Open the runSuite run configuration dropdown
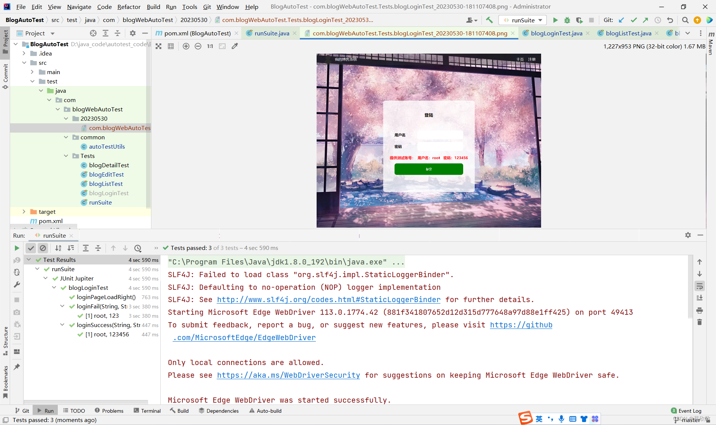 (x=523, y=20)
